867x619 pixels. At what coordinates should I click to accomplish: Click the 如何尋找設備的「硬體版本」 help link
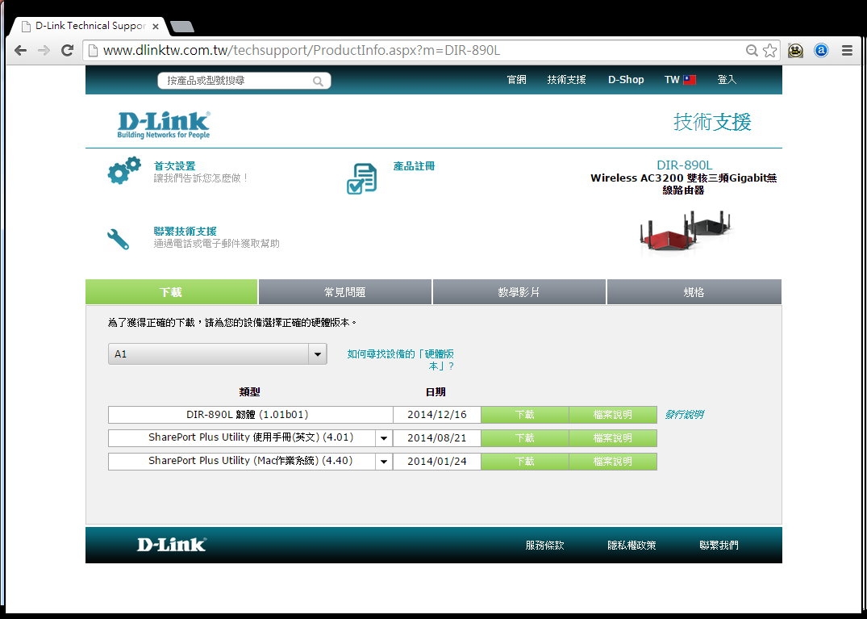point(400,360)
